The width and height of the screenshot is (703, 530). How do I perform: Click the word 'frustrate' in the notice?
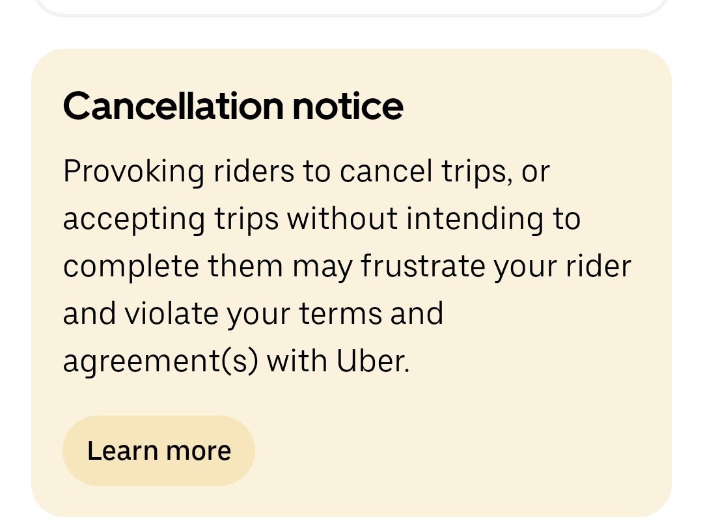[423, 267]
